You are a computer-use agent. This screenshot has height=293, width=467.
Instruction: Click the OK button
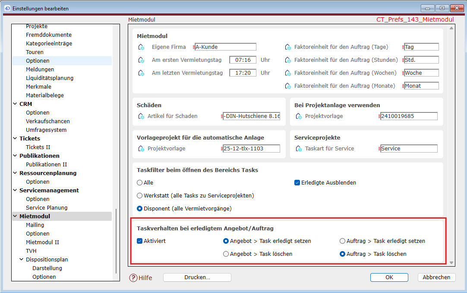click(389, 277)
